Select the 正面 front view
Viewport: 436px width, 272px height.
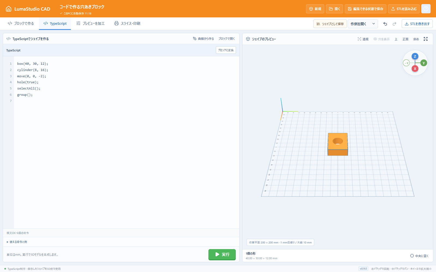(x=405, y=39)
